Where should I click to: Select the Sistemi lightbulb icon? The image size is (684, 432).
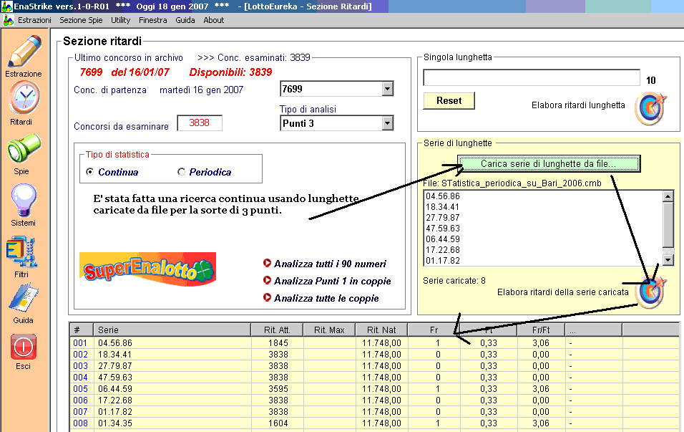[x=23, y=200]
